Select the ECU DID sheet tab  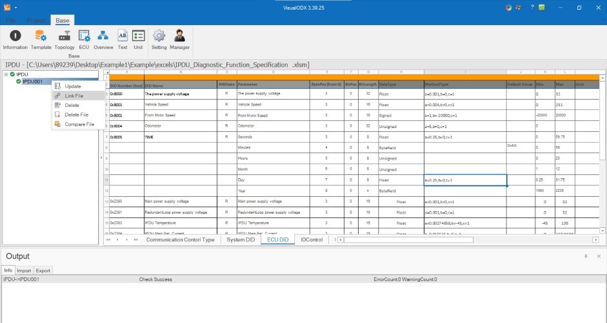pos(277,239)
